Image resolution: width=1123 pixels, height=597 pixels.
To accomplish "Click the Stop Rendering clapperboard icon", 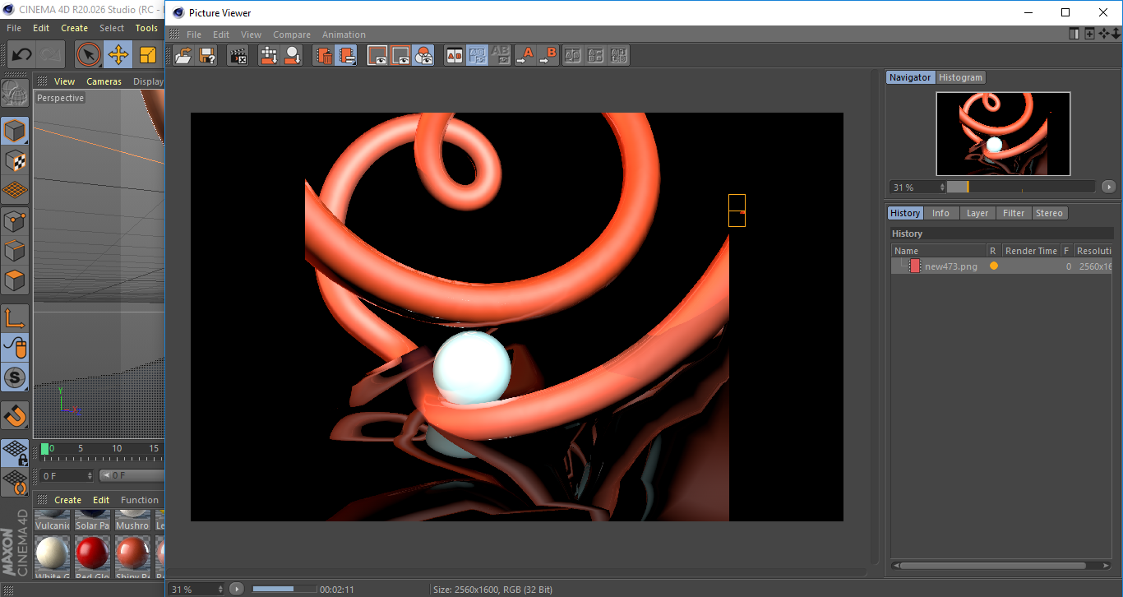I will (238, 56).
